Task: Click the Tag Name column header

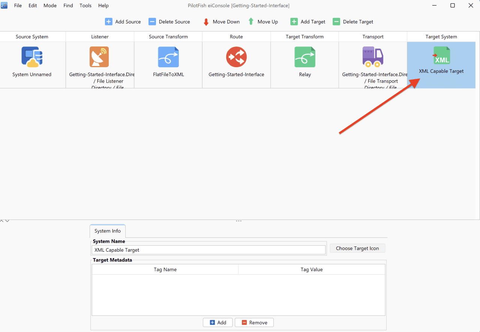Action: coord(165,269)
